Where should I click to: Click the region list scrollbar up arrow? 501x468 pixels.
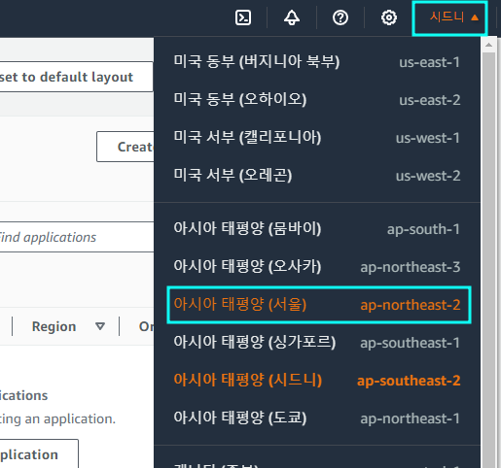pyautogui.click(x=488, y=45)
